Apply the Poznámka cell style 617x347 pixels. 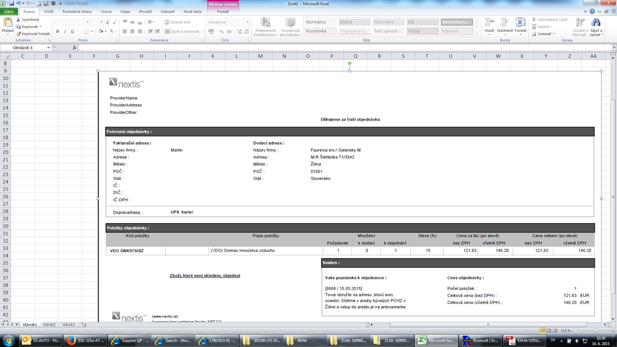(x=320, y=31)
